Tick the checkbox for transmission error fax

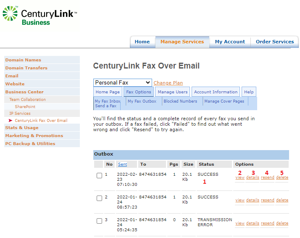(99, 221)
